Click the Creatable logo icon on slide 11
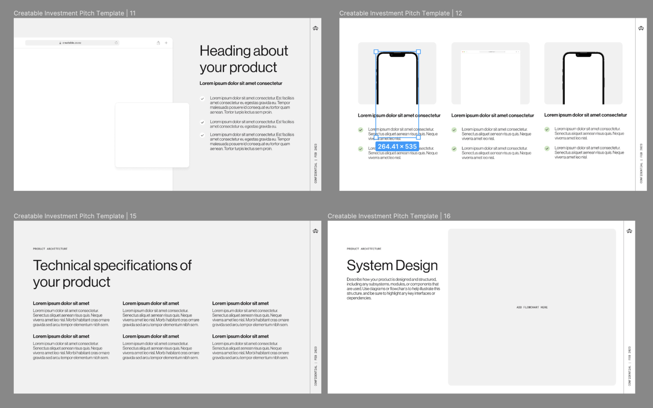653x408 pixels. [x=315, y=28]
